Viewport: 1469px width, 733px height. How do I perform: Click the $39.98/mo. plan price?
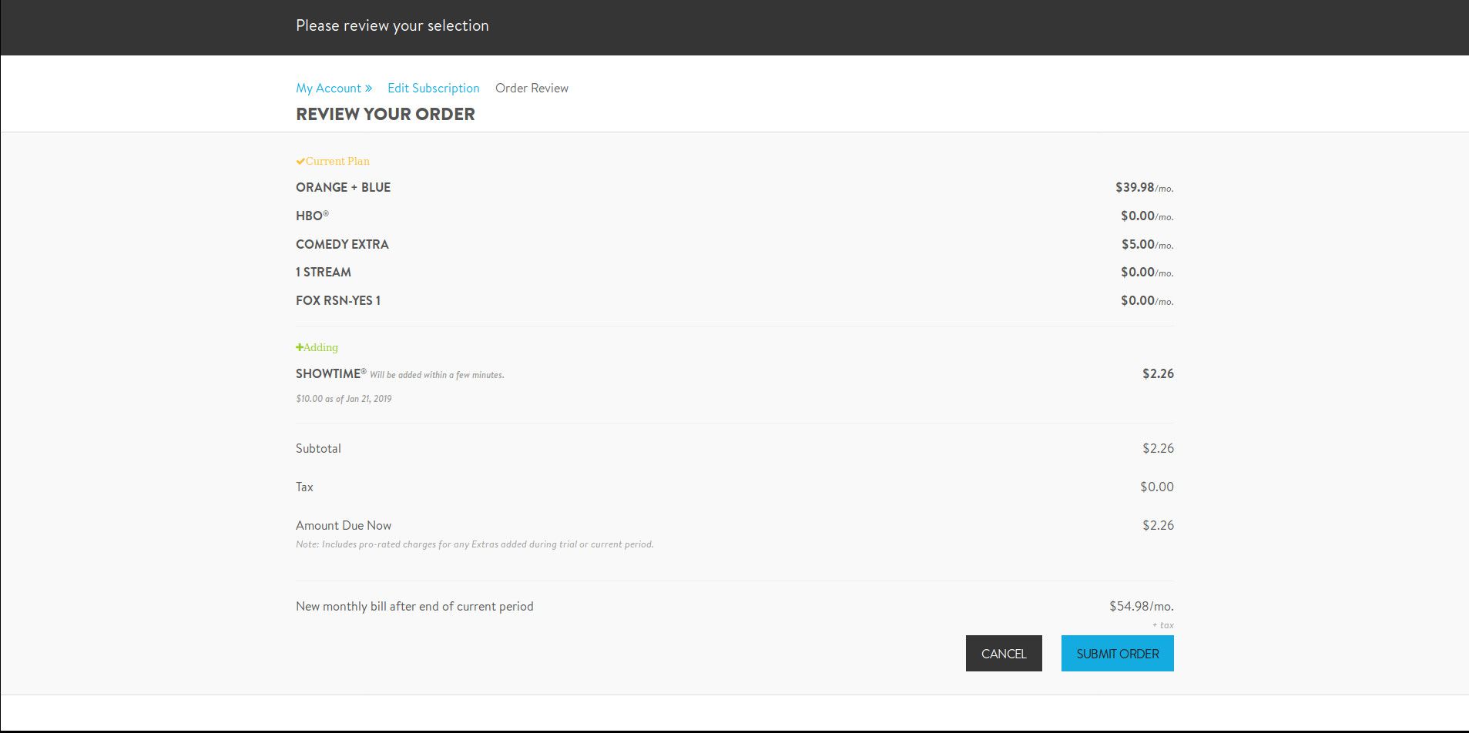[x=1144, y=187]
